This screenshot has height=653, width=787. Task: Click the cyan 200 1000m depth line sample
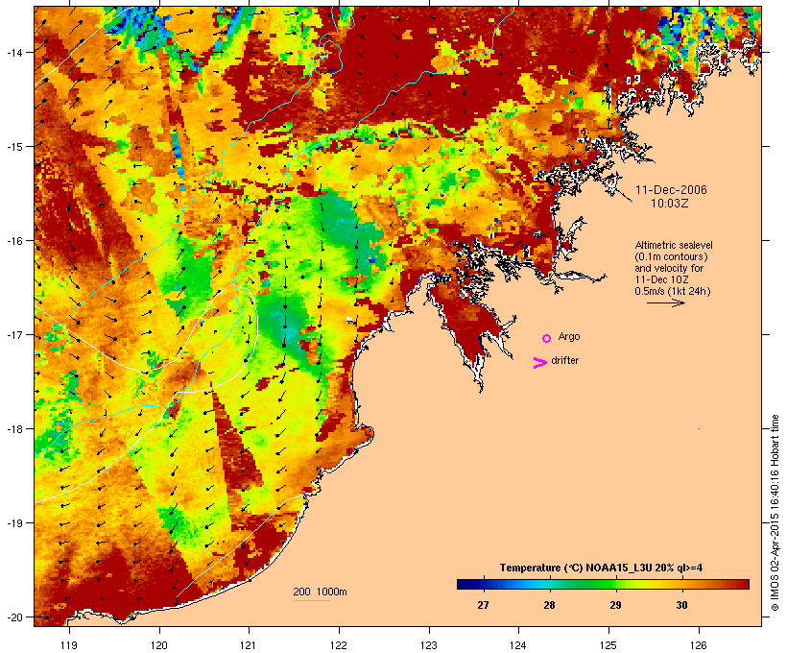click(312, 600)
